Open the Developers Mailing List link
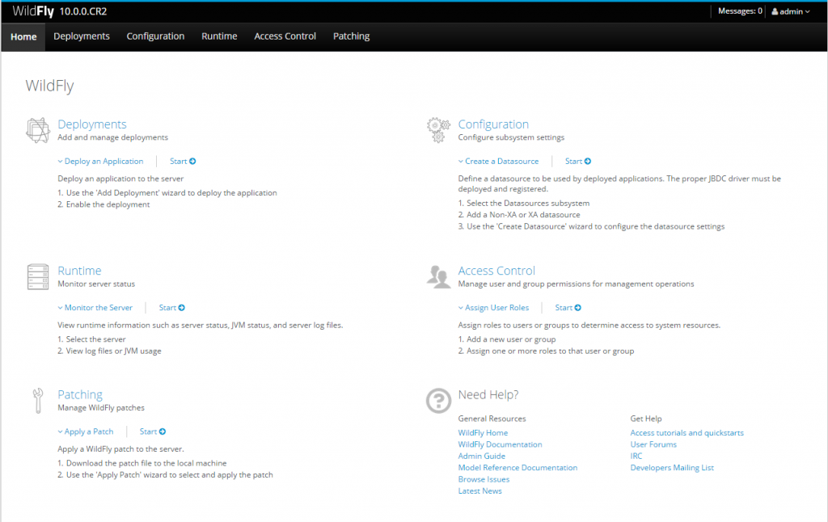This screenshot has height=522, width=828. click(x=672, y=468)
